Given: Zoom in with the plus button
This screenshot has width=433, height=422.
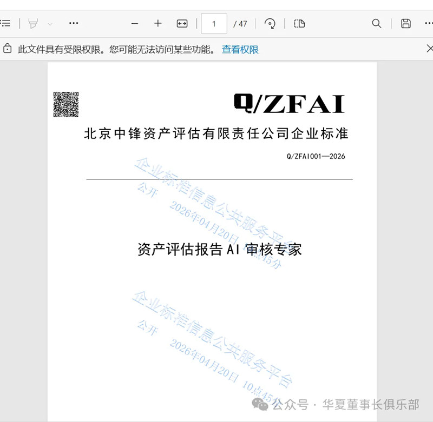Looking at the screenshot, I should click(x=158, y=23).
